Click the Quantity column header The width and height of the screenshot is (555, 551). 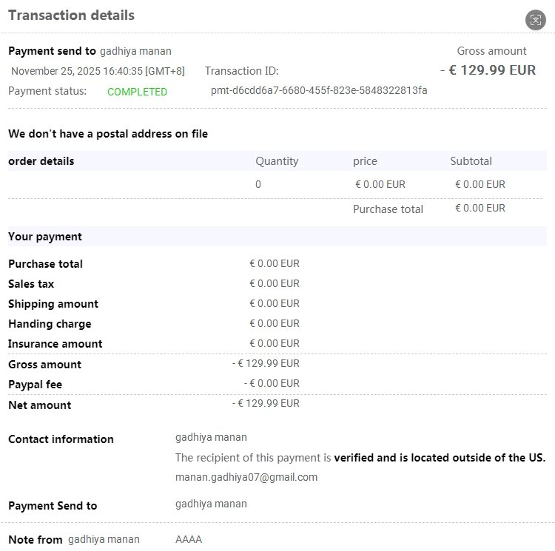click(x=277, y=161)
